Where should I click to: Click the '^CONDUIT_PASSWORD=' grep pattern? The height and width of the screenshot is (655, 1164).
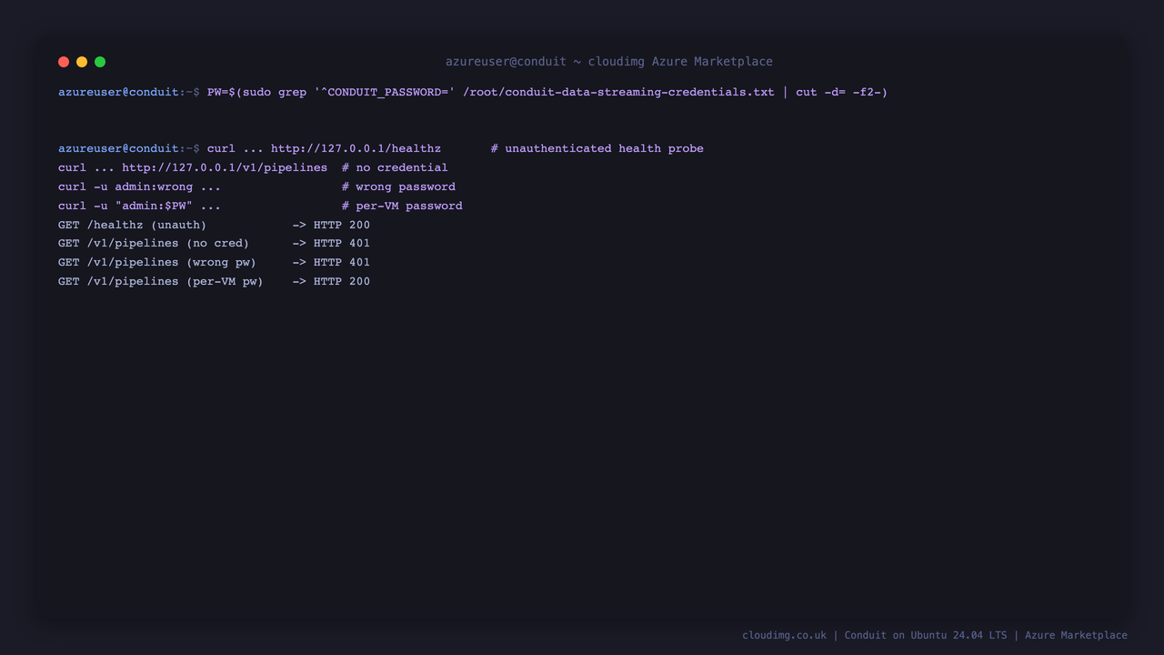click(x=385, y=92)
